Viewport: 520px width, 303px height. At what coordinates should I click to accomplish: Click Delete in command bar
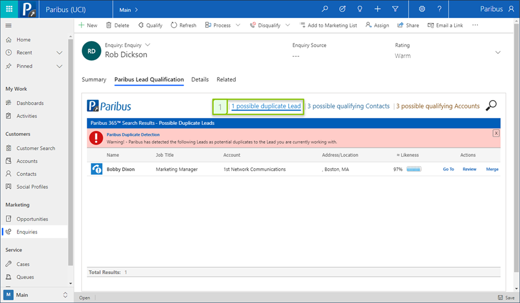click(x=118, y=25)
